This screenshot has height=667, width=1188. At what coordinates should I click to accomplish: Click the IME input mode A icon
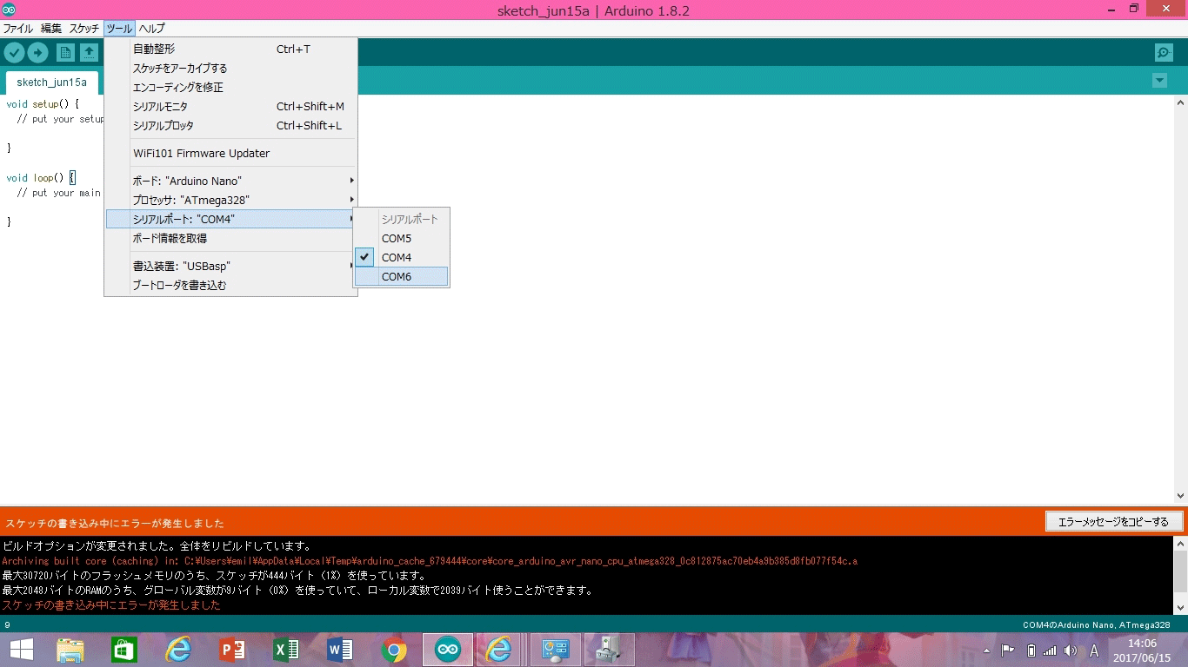pyautogui.click(x=1094, y=650)
